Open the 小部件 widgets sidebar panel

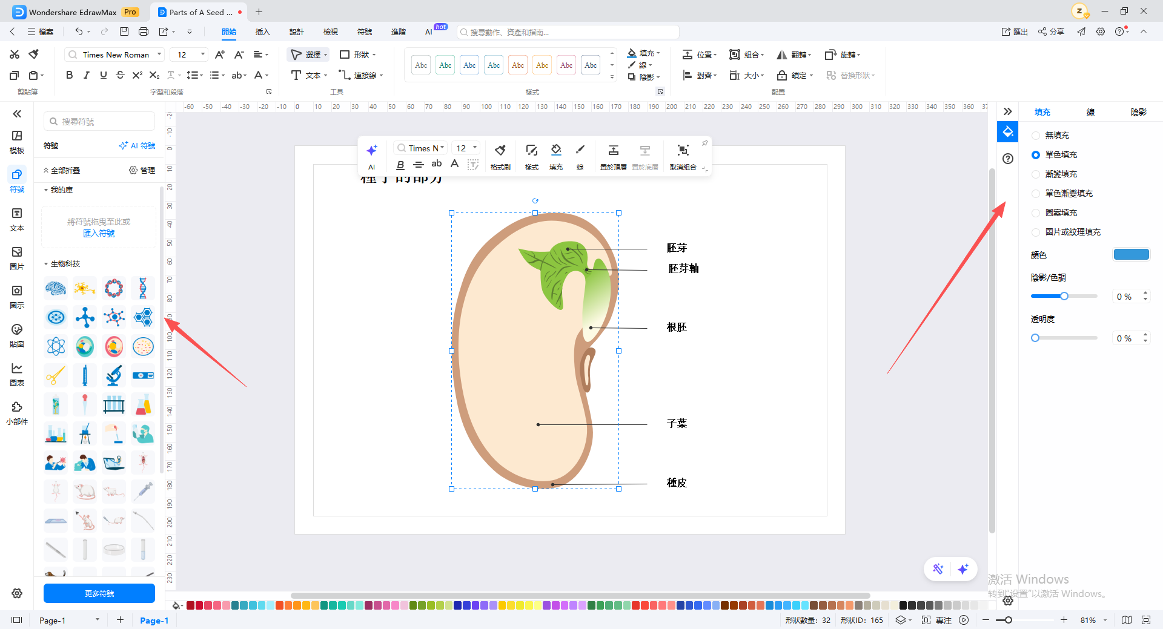(x=17, y=413)
